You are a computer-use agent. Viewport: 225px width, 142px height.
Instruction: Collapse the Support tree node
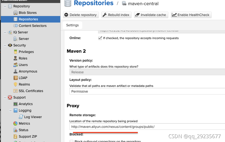(5, 97)
